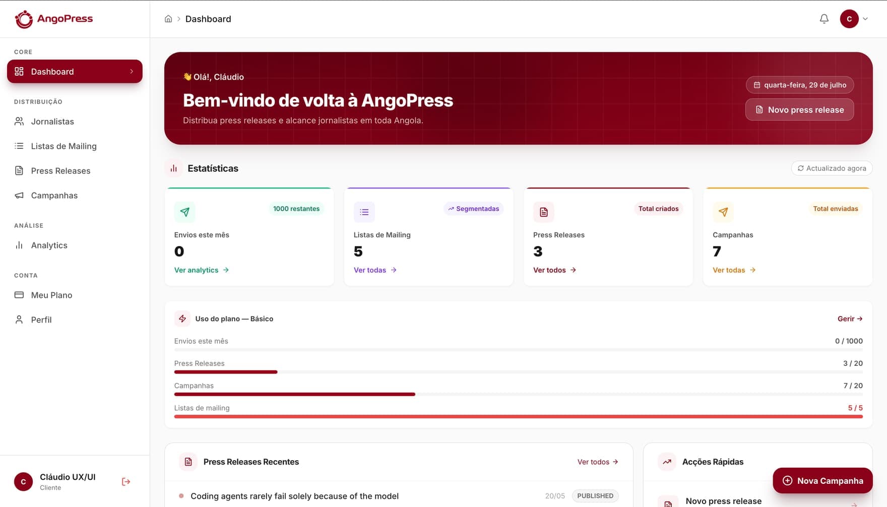887x507 pixels.
Task: Click the Estatísticas chart icon
Action: point(173,168)
